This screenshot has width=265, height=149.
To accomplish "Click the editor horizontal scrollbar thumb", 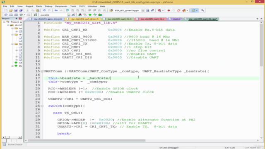I will click(x=87, y=140).
